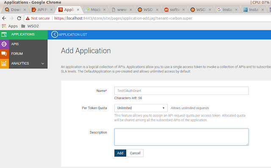Click the Applications sidebar icon
271x168 pixels.
(x=4, y=34)
